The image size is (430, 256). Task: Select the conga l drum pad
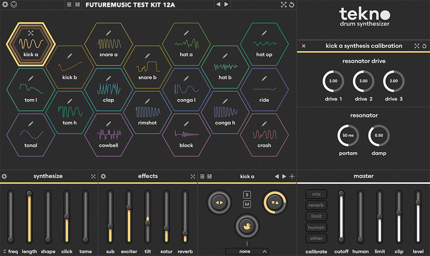click(186, 90)
